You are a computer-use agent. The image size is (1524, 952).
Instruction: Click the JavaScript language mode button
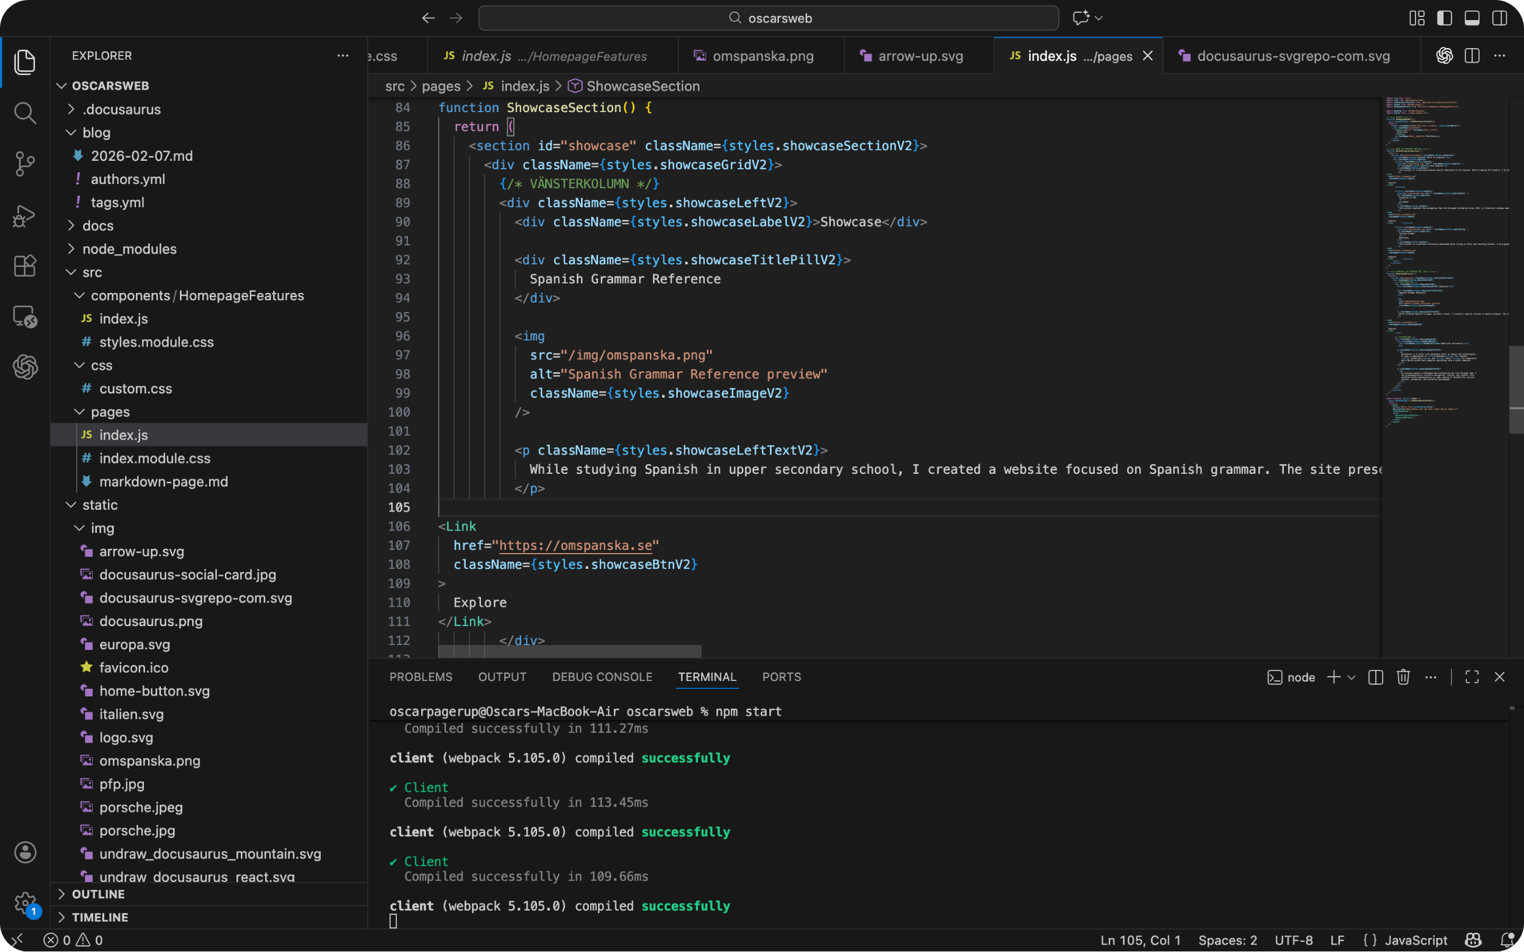[1415, 940]
